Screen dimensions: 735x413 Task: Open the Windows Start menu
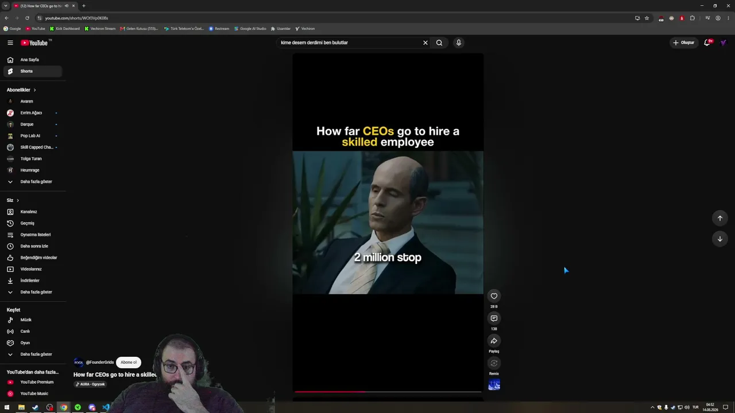point(7,407)
